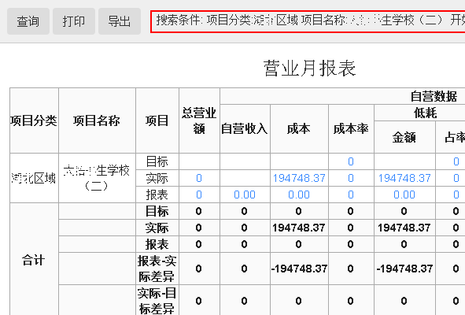The height and width of the screenshot is (315, 465).
Task: Open the 成本率 0 link in 目标 row
Action: pyautogui.click(x=351, y=161)
